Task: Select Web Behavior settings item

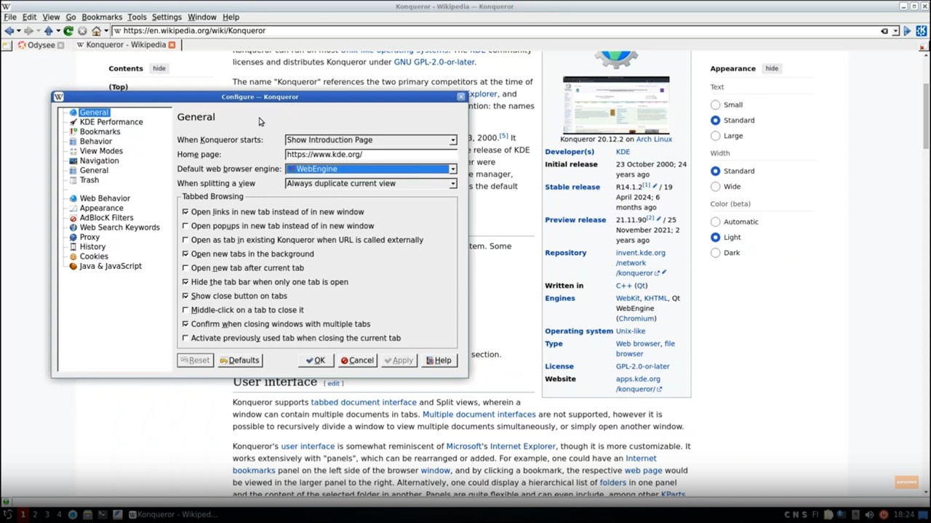Action: coord(105,198)
